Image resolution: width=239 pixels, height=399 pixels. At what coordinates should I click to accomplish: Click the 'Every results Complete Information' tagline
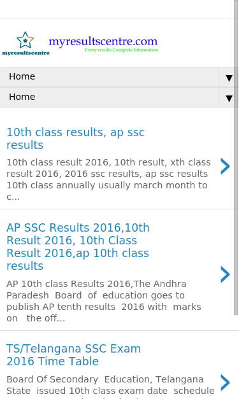(x=121, y=50)
